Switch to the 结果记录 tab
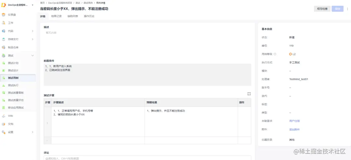351x160 pixels. point(57,16)
